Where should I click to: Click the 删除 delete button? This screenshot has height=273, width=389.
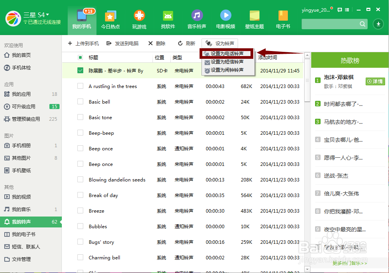point(157,44)
